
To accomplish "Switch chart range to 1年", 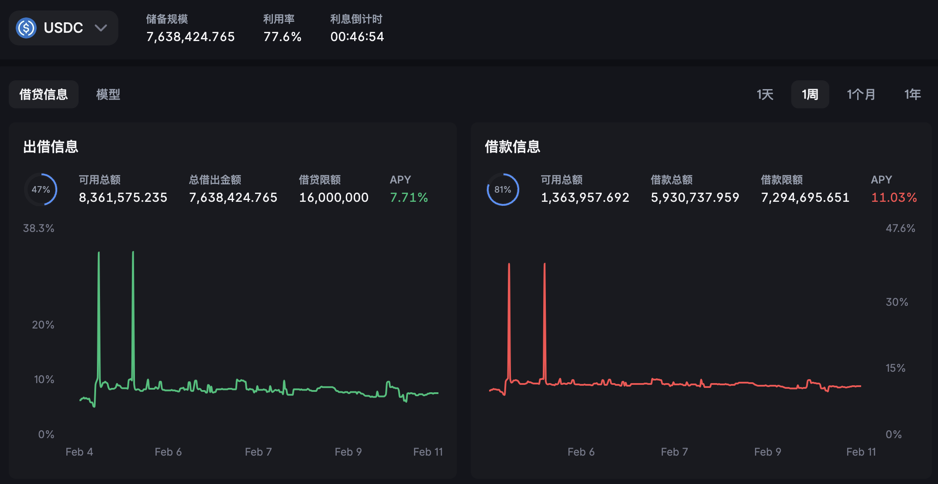I will [x=913, y=94].
